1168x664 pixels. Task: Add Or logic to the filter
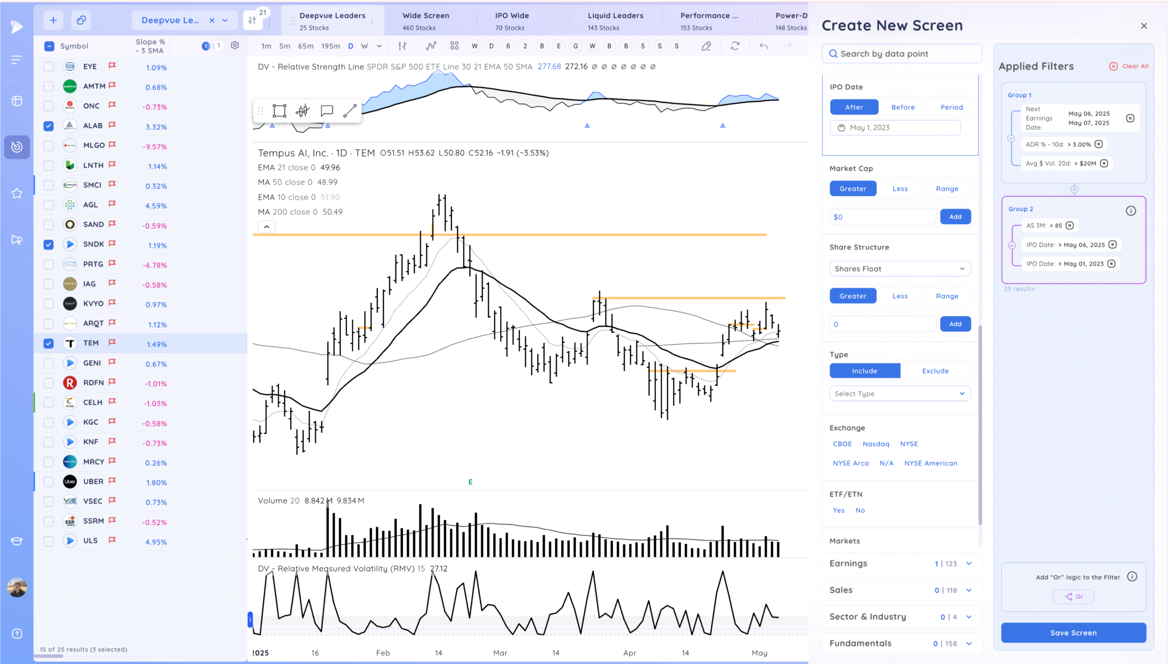tap(1074, 596)
